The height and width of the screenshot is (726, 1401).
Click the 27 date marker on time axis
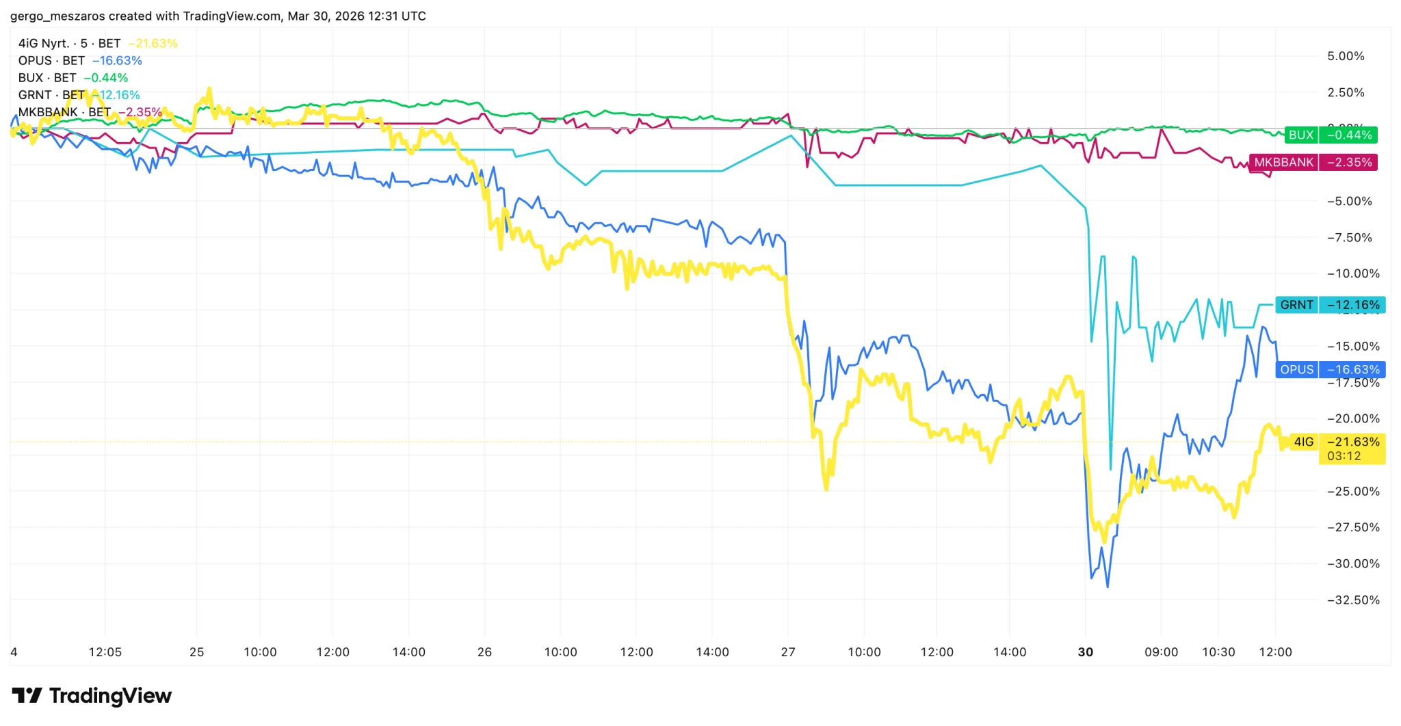click(x=788, y=652)
